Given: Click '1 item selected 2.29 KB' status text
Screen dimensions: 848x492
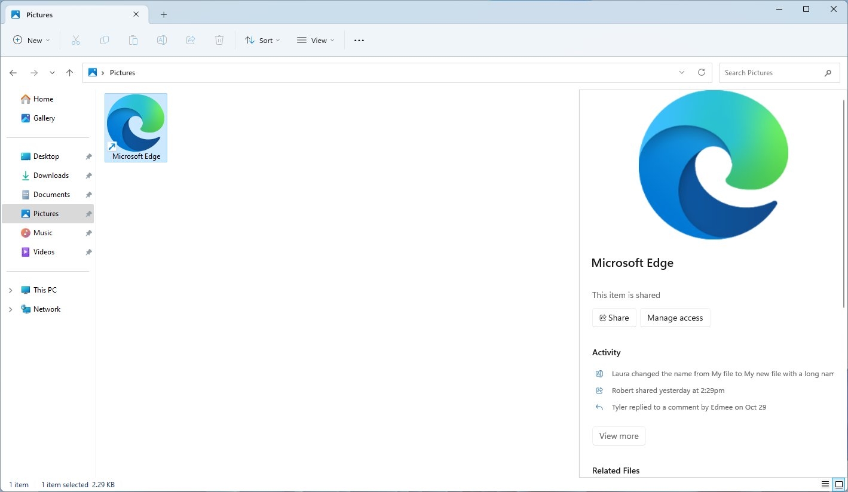Looking at the screenshot, I should tap(78, 485).
